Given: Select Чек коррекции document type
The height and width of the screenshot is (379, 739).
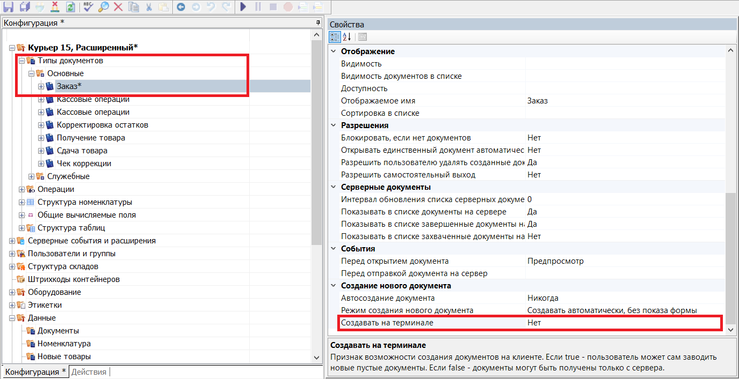Looking at the screenshot, I should point(84,164).
